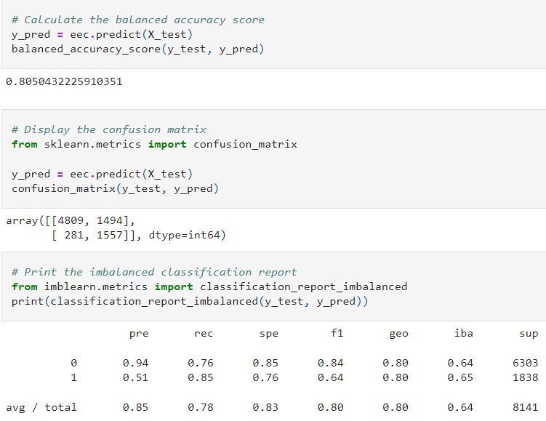Screen dimensions: 546x421
Task: Click the 'Display the confusion matrix' comment
Action: (109, 129)
